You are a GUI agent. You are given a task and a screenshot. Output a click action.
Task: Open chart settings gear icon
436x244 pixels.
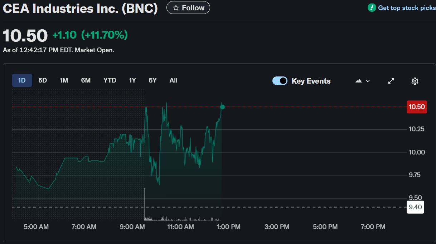[415, 81]
